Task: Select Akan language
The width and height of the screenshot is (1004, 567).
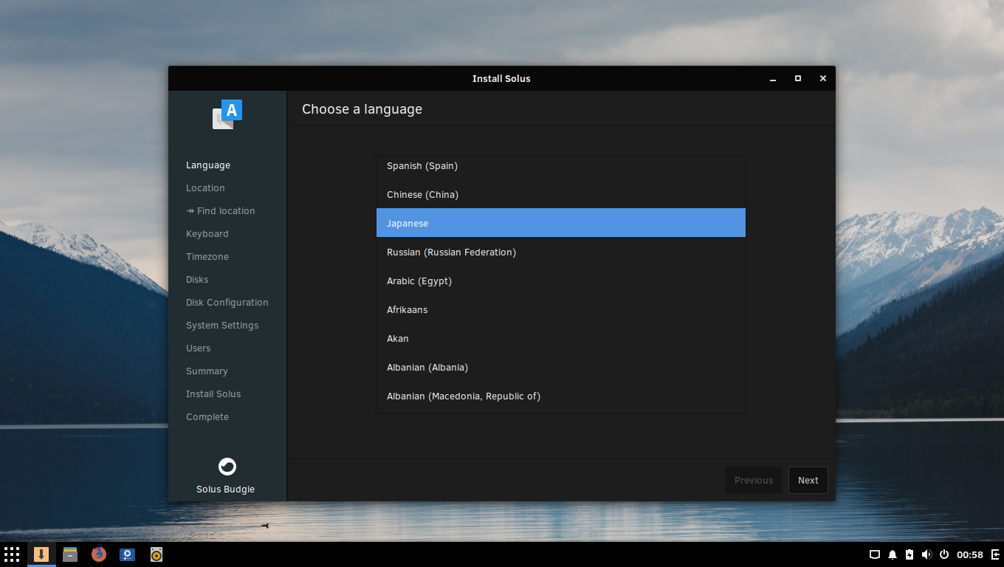Action: (x=561, y=338)
